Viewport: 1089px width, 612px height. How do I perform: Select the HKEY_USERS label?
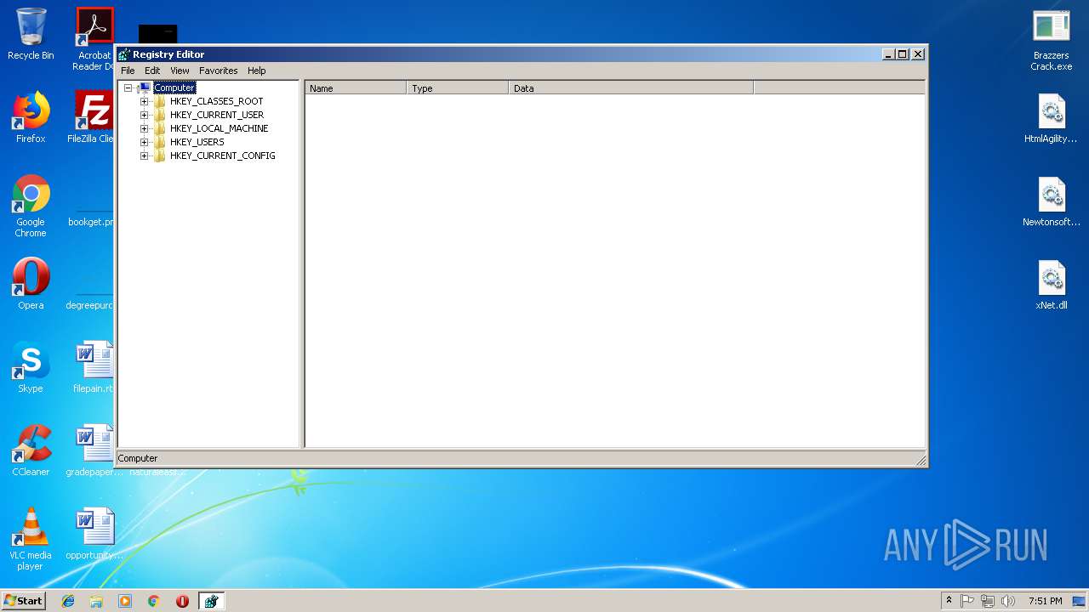click(x=197, y=142)
